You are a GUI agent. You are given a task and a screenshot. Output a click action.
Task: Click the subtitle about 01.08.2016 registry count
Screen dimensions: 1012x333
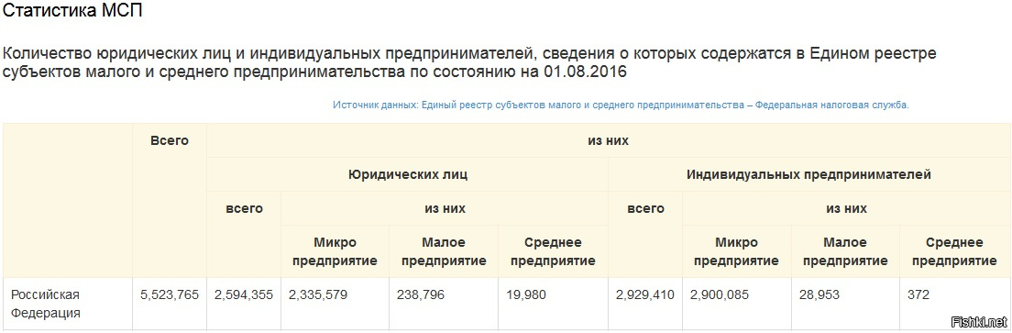pos(470,61)
